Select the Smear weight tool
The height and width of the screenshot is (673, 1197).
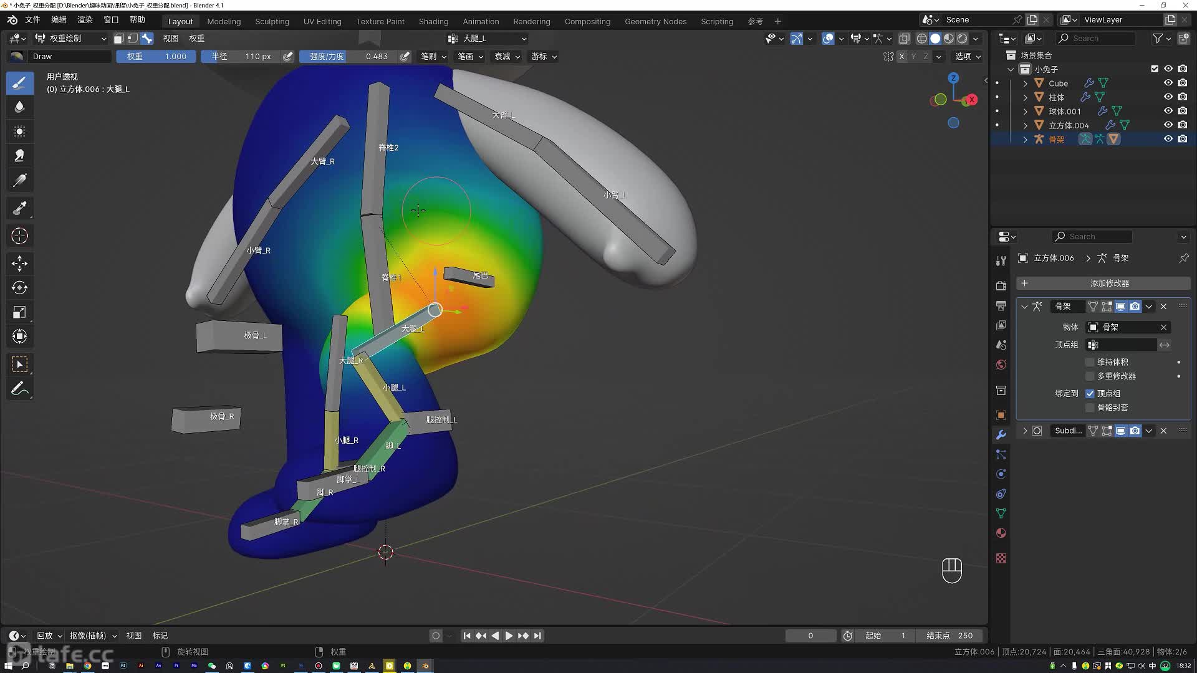(x=19, y=156)
